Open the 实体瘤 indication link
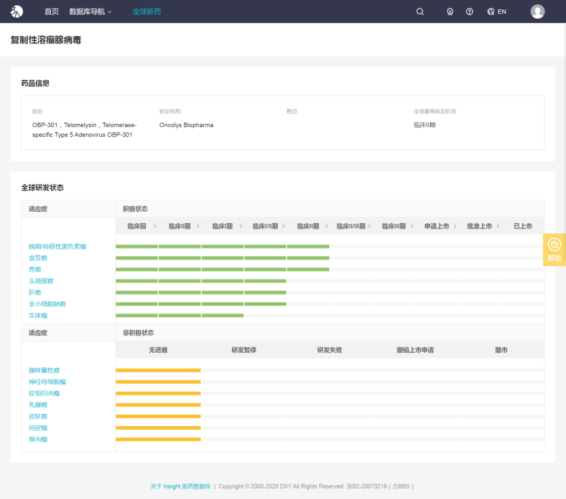 38,316
